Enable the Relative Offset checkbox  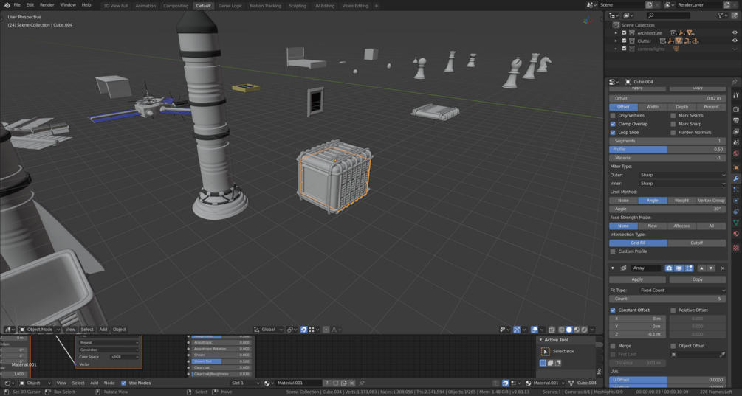pos(673,310)
